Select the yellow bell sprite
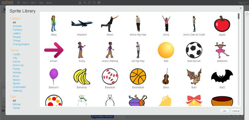This screenshot has width=249, height=120. 165,100
